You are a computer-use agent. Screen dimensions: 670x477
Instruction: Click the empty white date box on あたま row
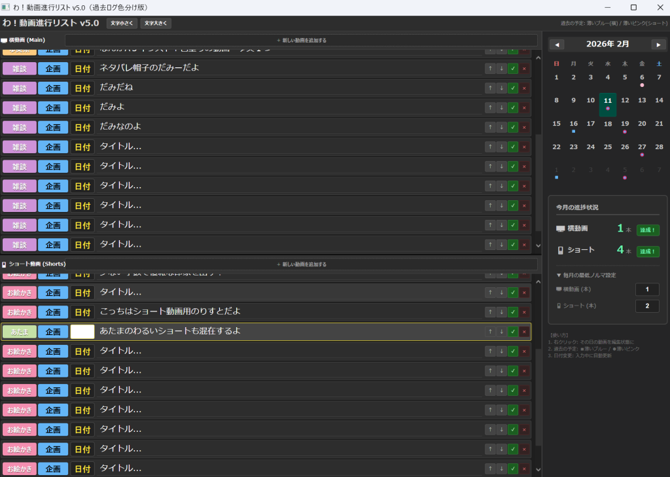(82, 332)
